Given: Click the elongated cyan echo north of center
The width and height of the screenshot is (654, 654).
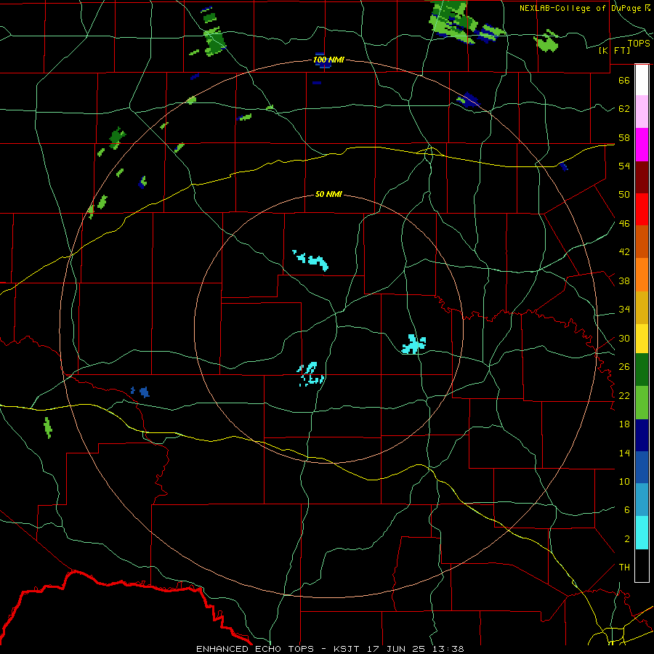Looking at the screenshot, I should tap(311, 260).
